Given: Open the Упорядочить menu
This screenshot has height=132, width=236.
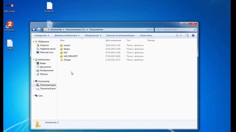Looking at the screenshot, I should [x=42, y=36].
